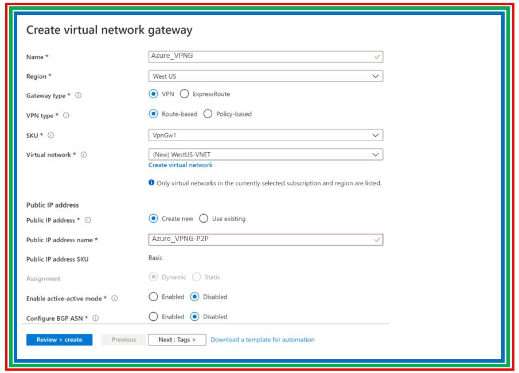Select Use existing public IP address
Screen dimensions: 519x373
(x=204, y=219)
